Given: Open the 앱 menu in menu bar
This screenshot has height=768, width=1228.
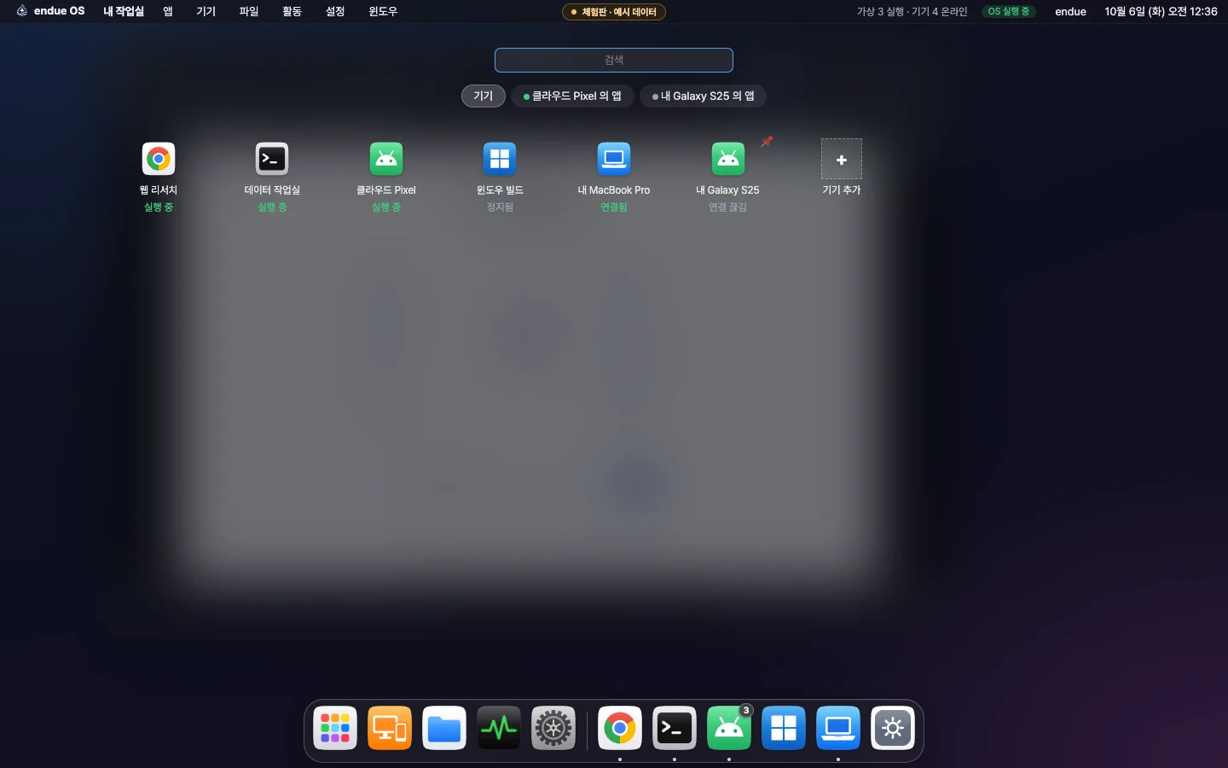Looking at the screenshot, I should pos(168,11).
